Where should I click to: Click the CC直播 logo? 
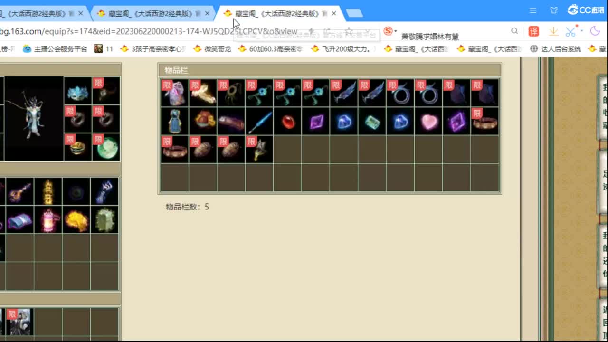tap(586, 9)
